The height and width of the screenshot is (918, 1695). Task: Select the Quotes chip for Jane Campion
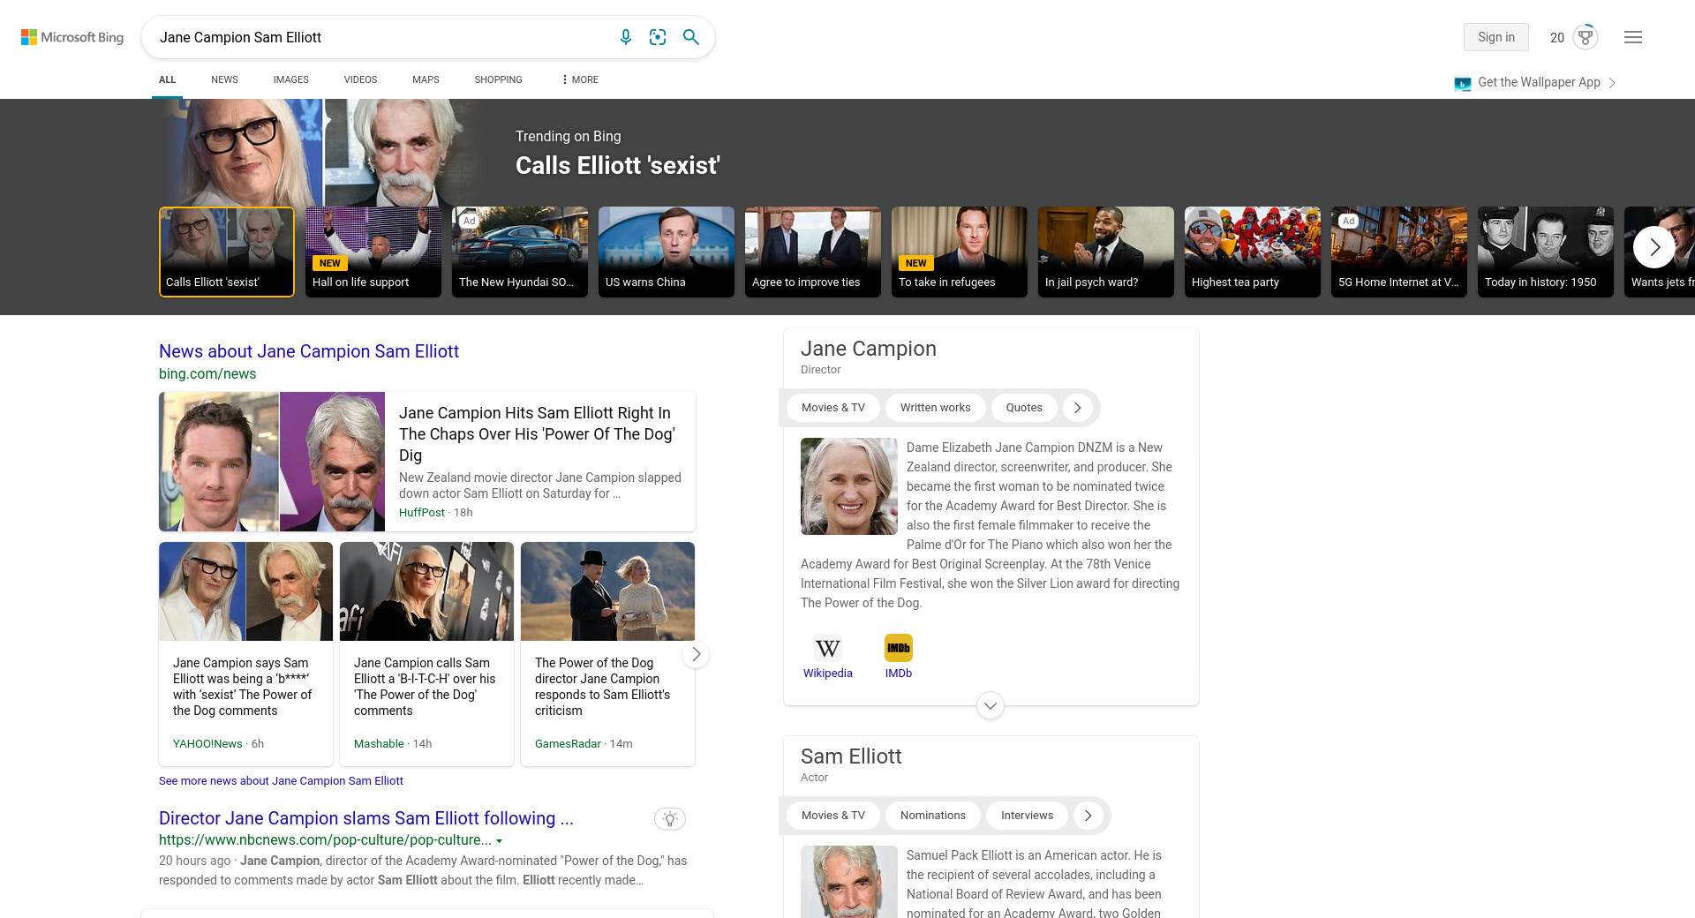coord(1023,408)
